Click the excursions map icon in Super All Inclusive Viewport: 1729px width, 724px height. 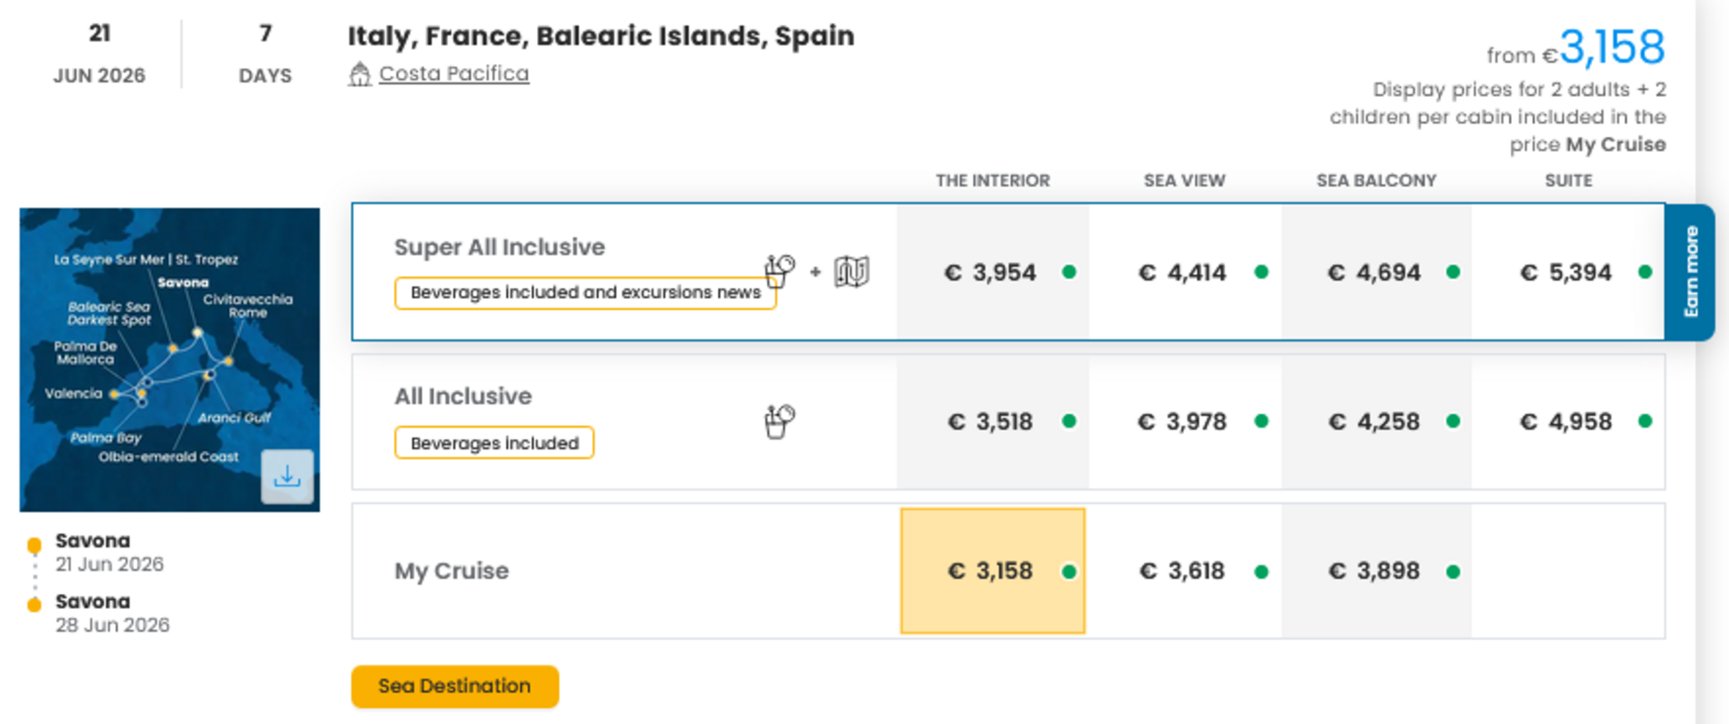coord(851,271)
